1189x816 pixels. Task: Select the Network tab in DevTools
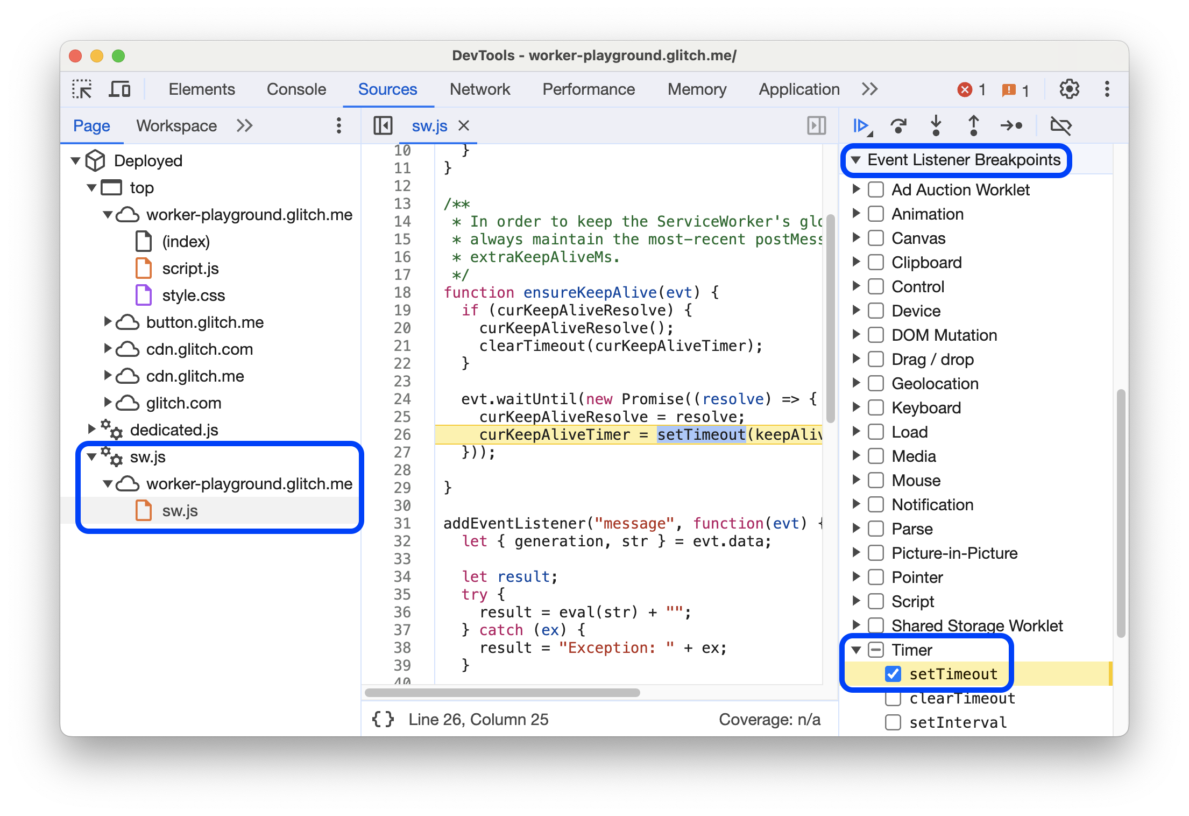(x=480, y=89)
